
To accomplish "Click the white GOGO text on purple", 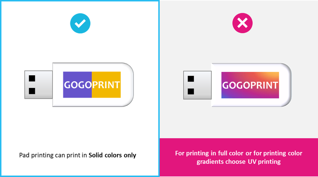I will point(78,85).
